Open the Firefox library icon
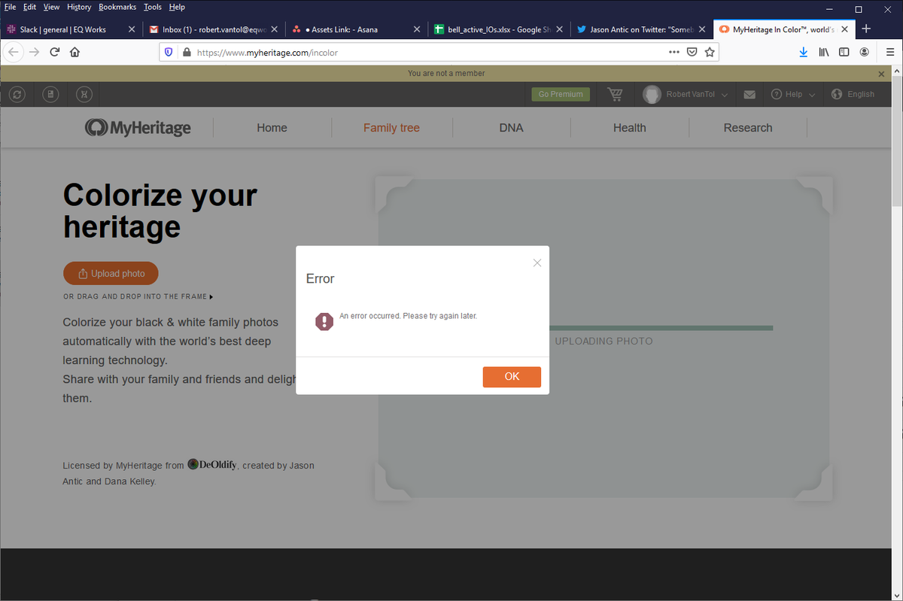 pyautogui.click(x=824, y=52)
